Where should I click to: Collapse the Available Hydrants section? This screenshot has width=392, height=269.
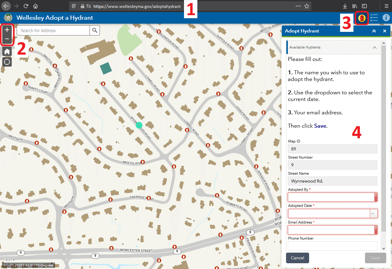click(374, 48)
